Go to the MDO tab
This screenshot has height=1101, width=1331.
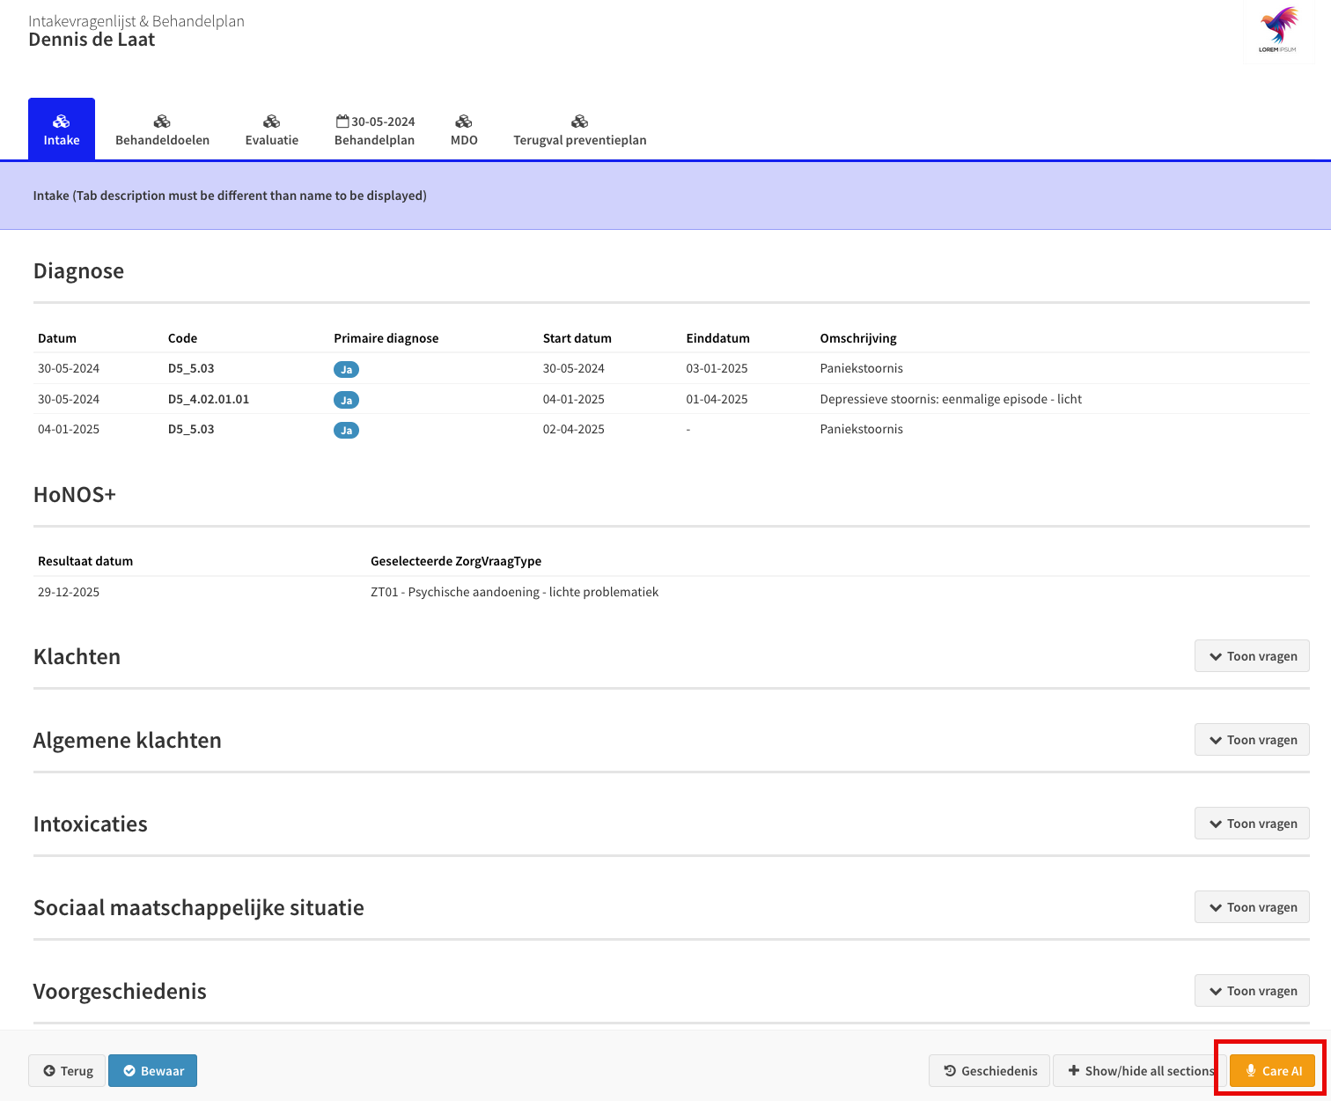[x=464, y=129]
